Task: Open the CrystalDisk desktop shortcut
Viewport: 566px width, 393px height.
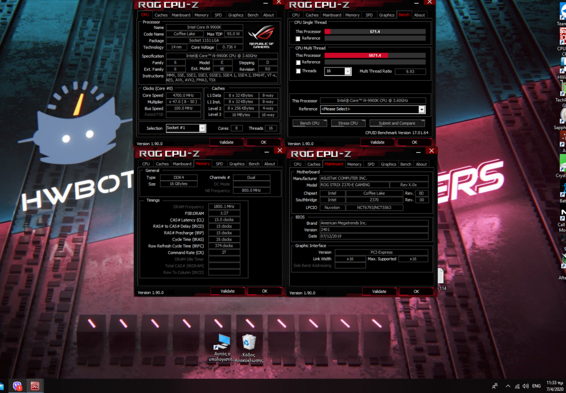Action: (x=562, y=166)
